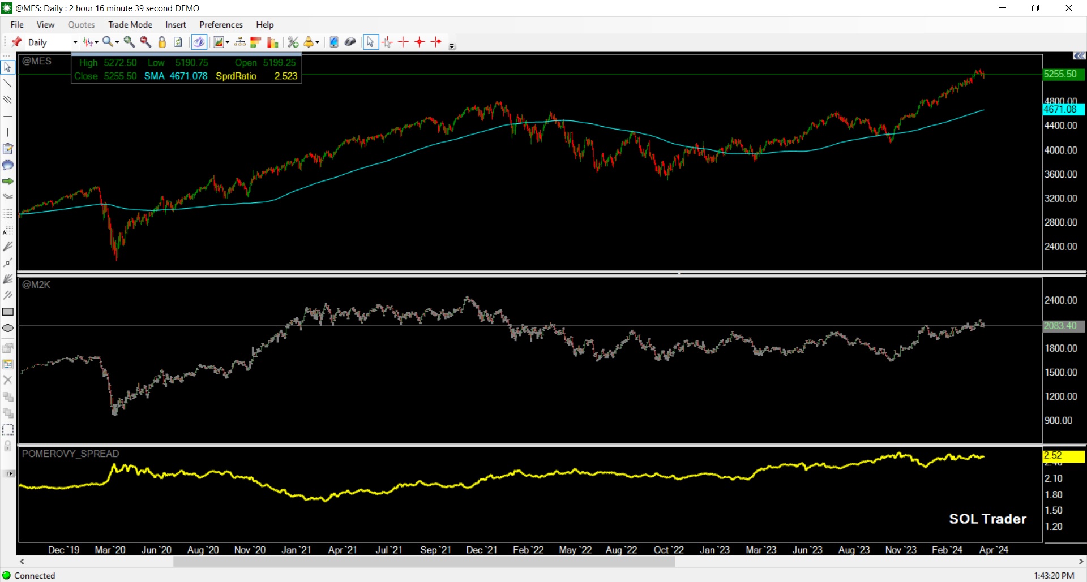Select the green arrow marker tool
Viewport: 1087px width, 582px height.
[8, 181]
